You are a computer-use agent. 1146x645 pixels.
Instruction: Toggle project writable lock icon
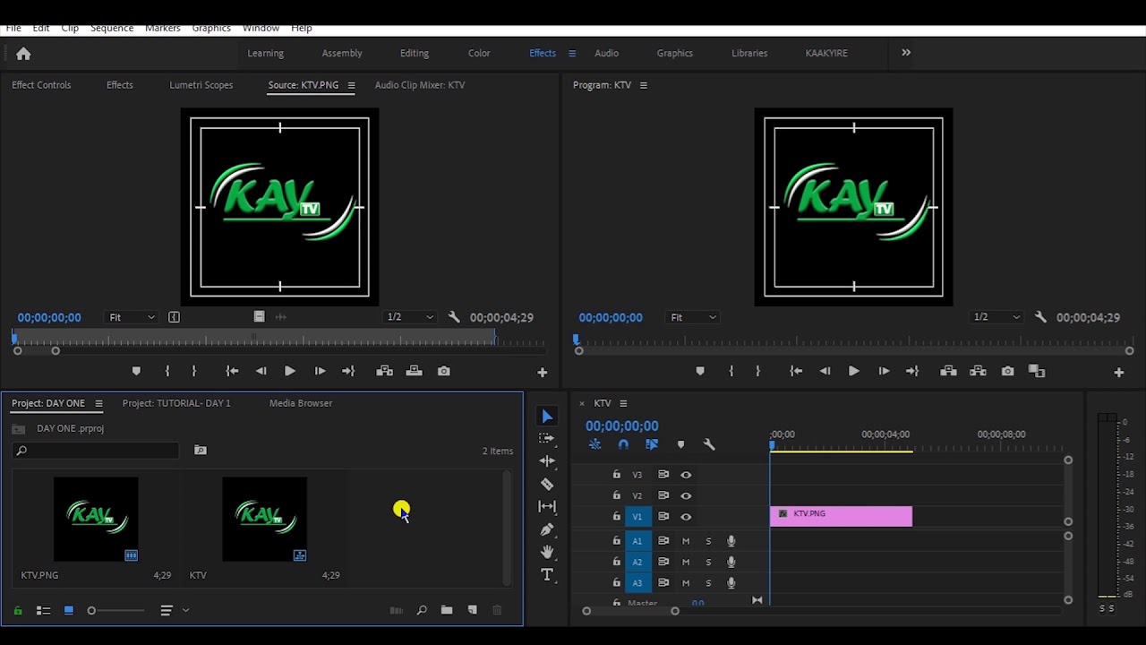pos(18,610)
